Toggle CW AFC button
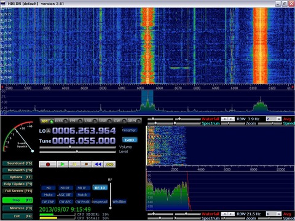The image size is (295, 221). click(65, 202)
